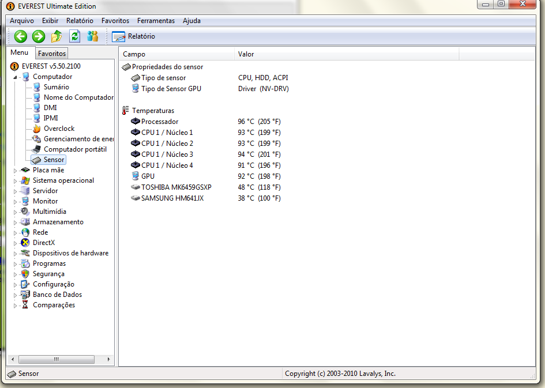Expand the Sistema operacional node

tap(16, 181)
